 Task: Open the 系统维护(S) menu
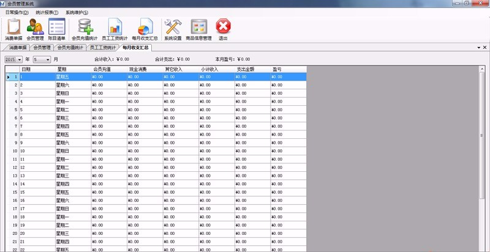(77, 12)
